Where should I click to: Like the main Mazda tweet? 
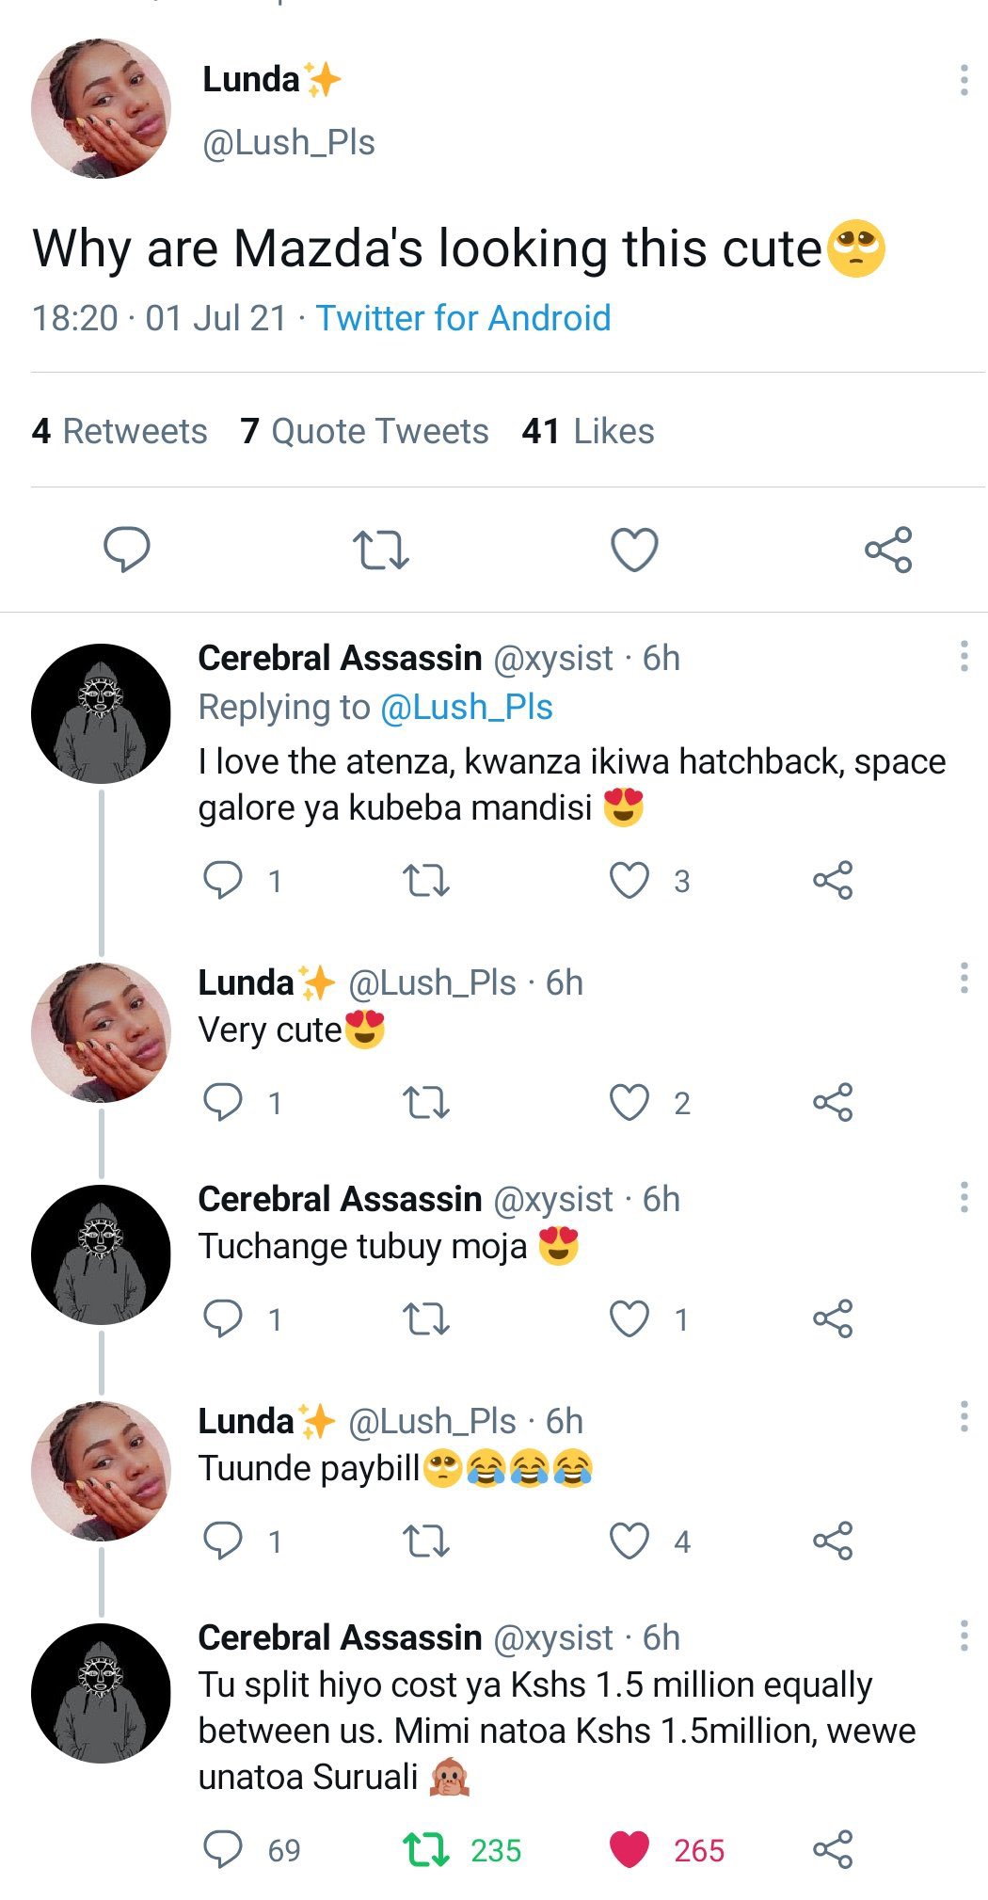tap(634, 550)
